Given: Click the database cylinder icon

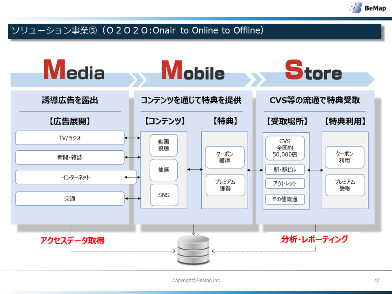Looking at the screenshot, I should (193, 250).
